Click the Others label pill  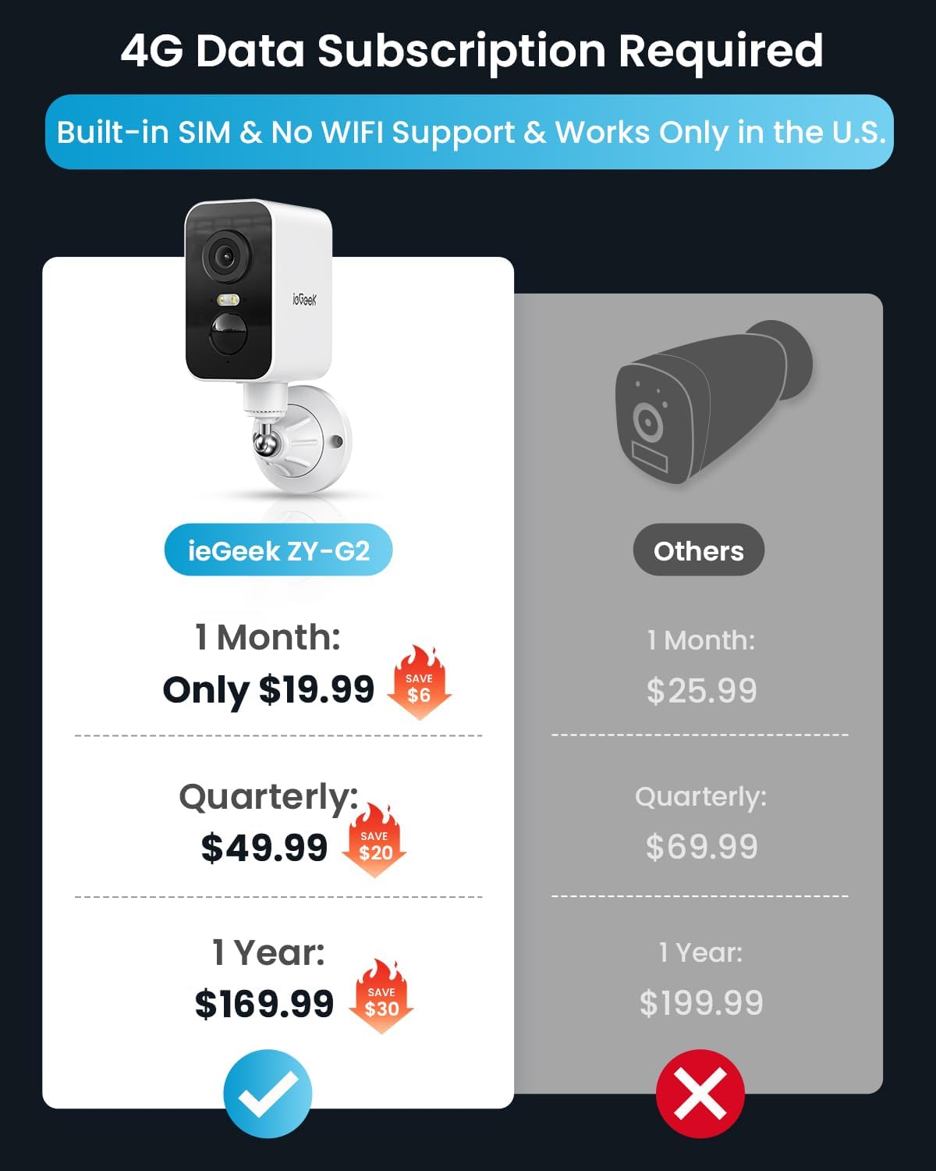pos(699,550)
